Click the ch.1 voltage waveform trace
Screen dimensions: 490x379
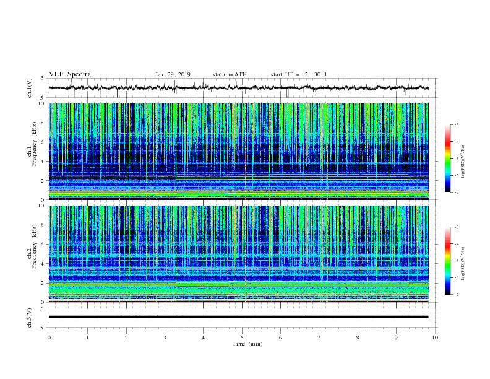(238, 87)
